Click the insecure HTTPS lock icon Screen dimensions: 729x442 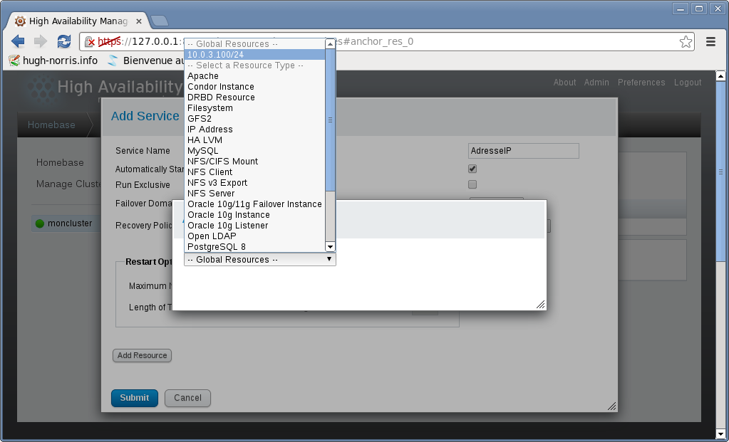pos(90,42)
